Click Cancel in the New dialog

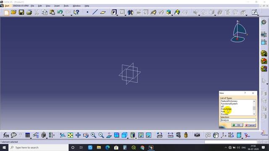pyautogui.click(x=250, y=125)
